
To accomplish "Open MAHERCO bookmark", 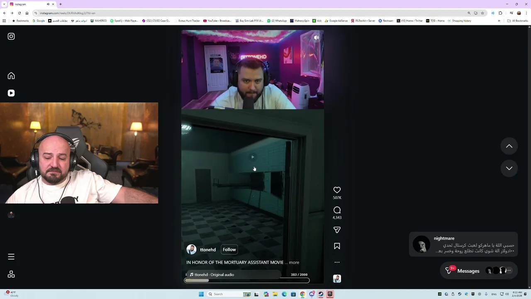I will 98,21.
